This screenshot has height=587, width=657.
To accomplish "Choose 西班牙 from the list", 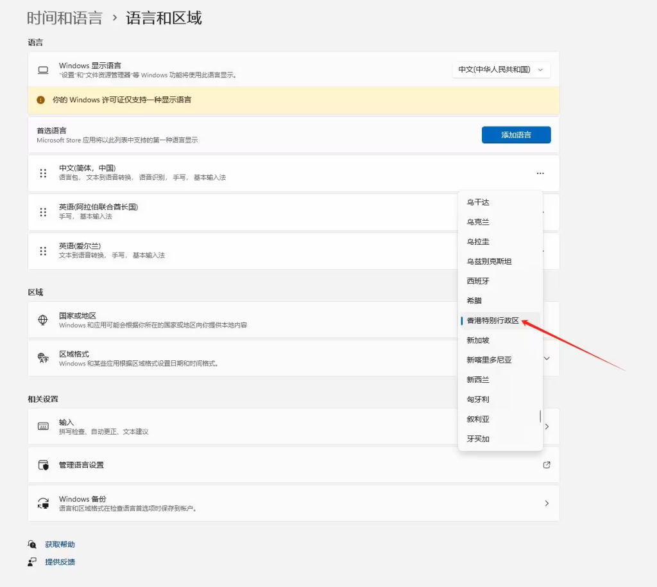I will point(500,281).
